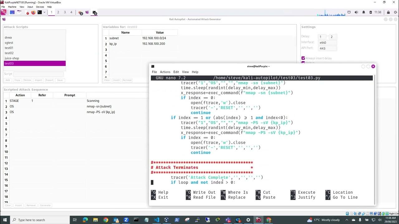
Task: Switch to workspace 3
Action: click(x=65, y=12)
